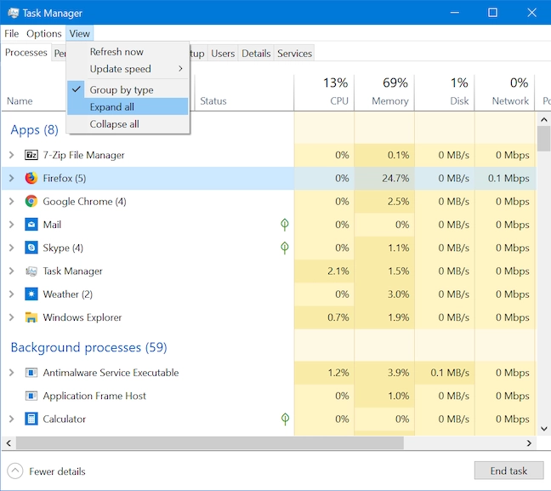
Task: Click Firefox's 0.1 Mbps network value
Action: click(508, 179)
